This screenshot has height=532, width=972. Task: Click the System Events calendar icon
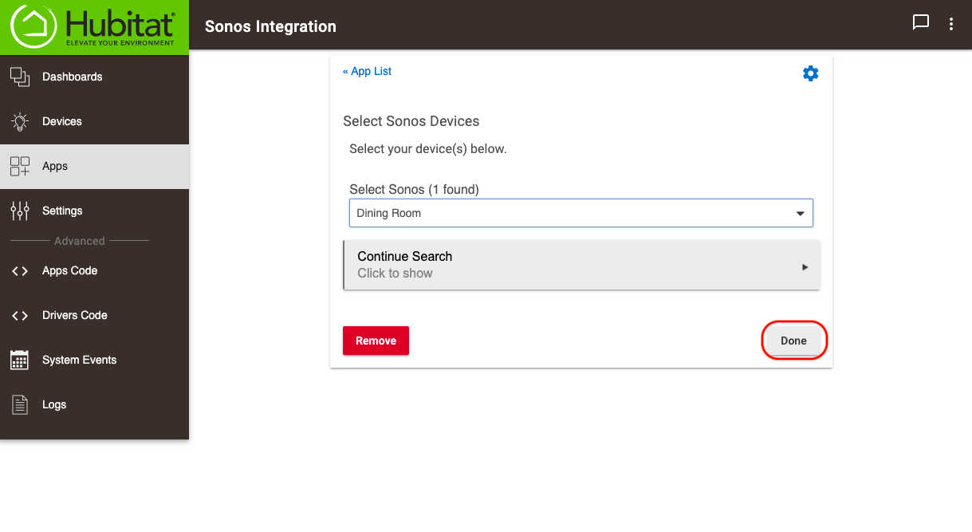click(x=20, y=360)
